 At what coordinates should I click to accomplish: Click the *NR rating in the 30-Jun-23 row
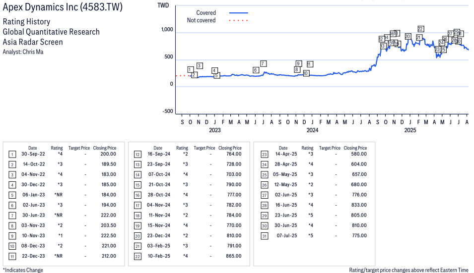coord(59,215)
